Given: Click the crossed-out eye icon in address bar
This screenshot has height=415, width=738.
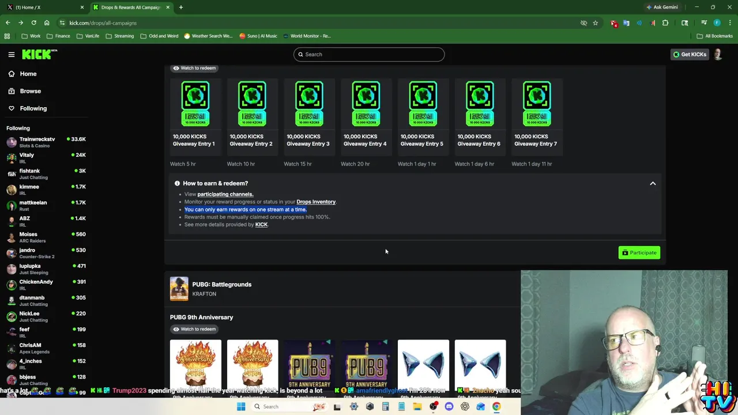Looking at the screenshot, I should 583,23.
